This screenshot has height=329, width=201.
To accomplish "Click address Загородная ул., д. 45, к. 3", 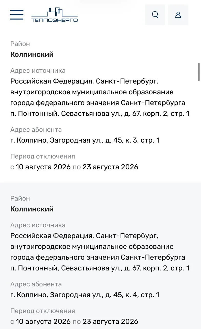I will pos(85,140).
